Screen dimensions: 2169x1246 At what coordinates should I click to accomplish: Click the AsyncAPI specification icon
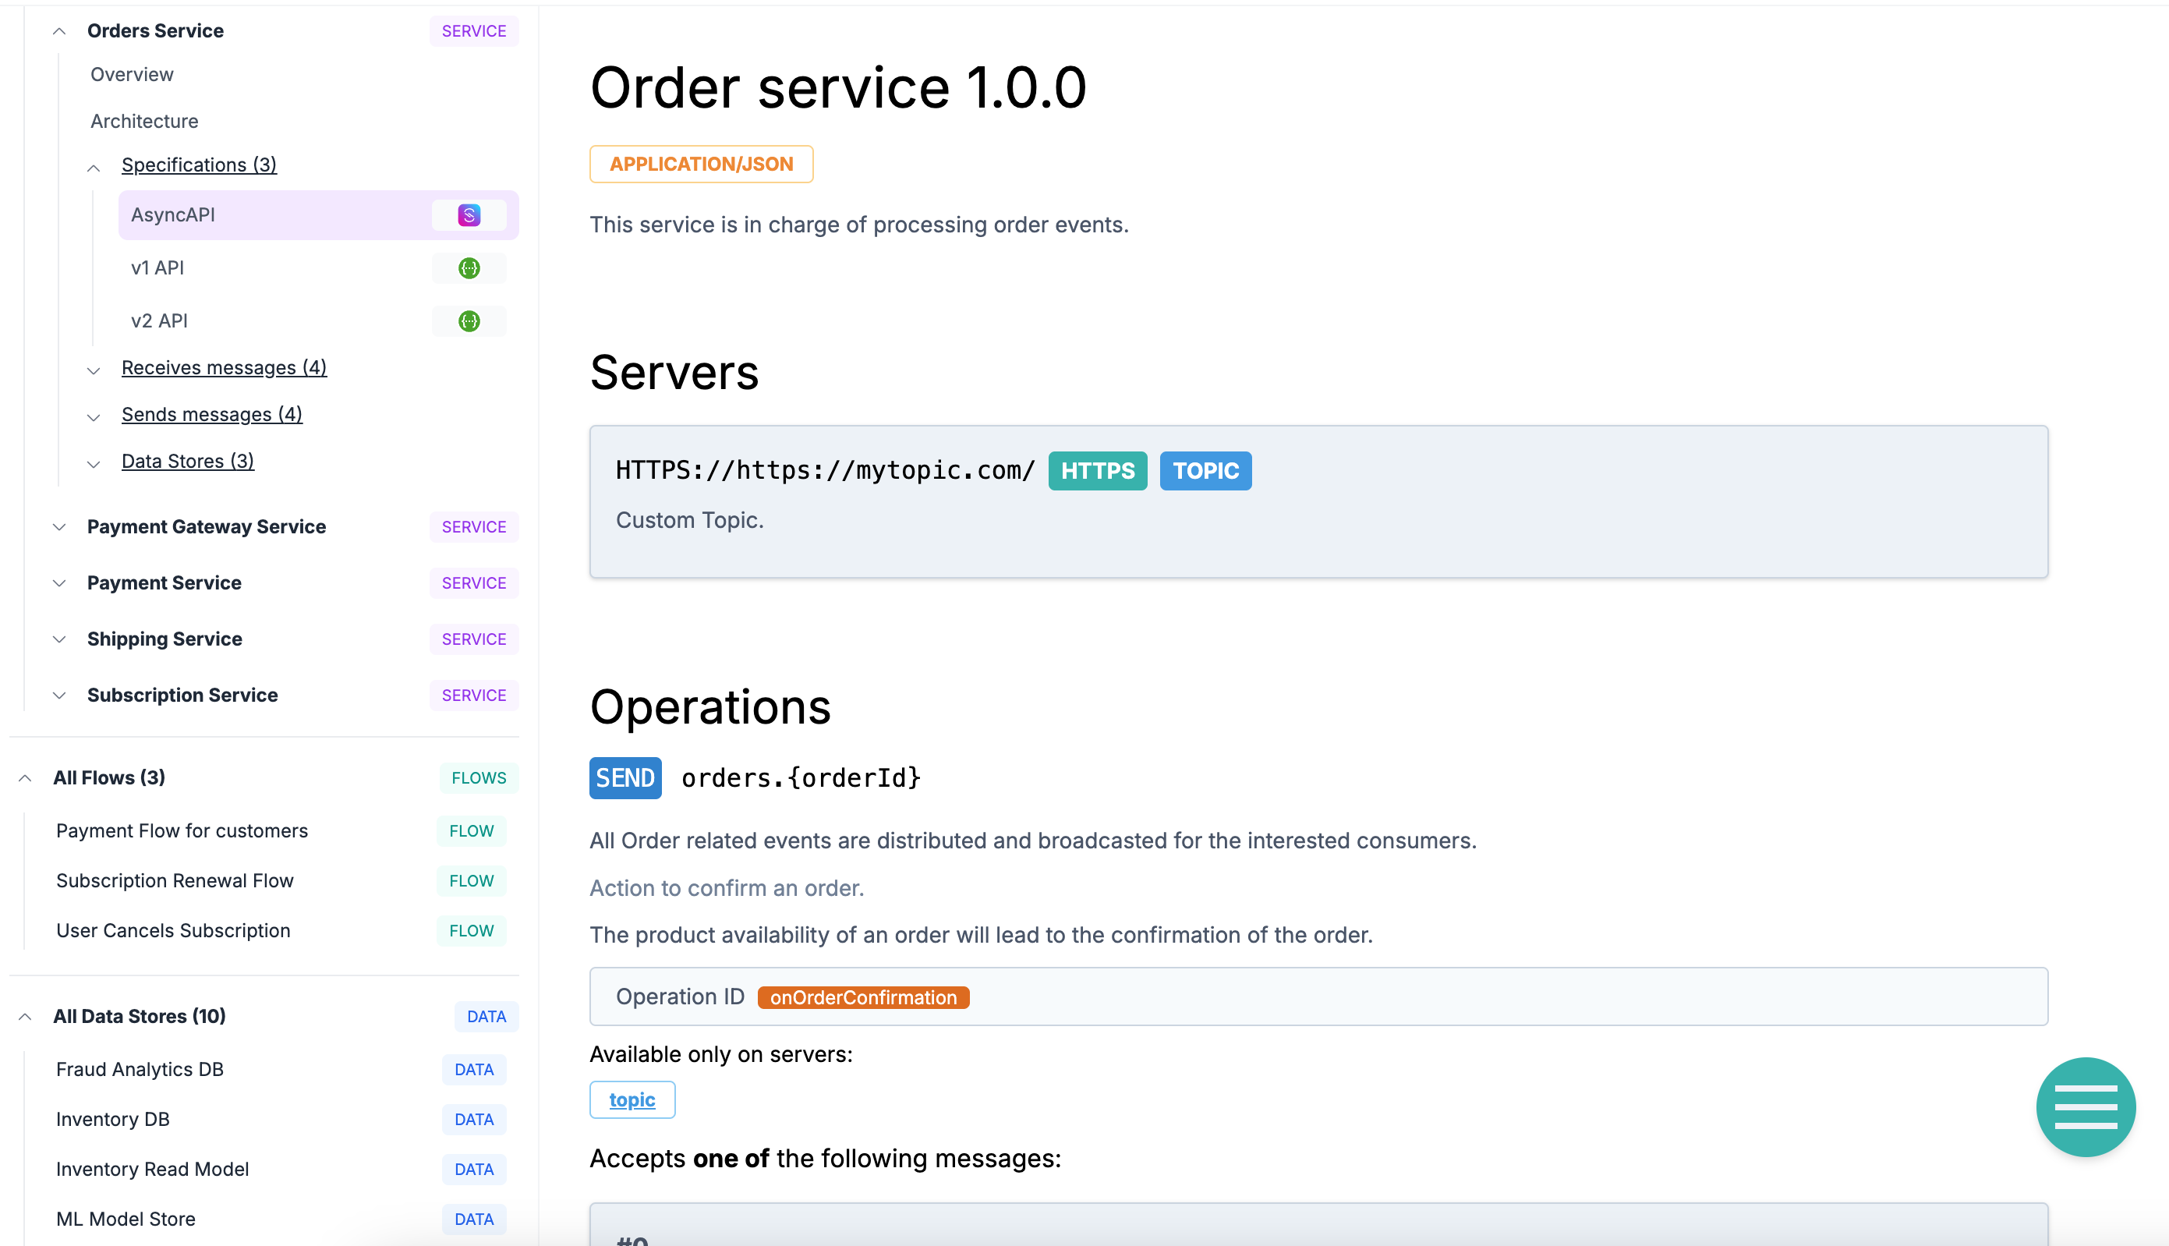coord(469,214)
